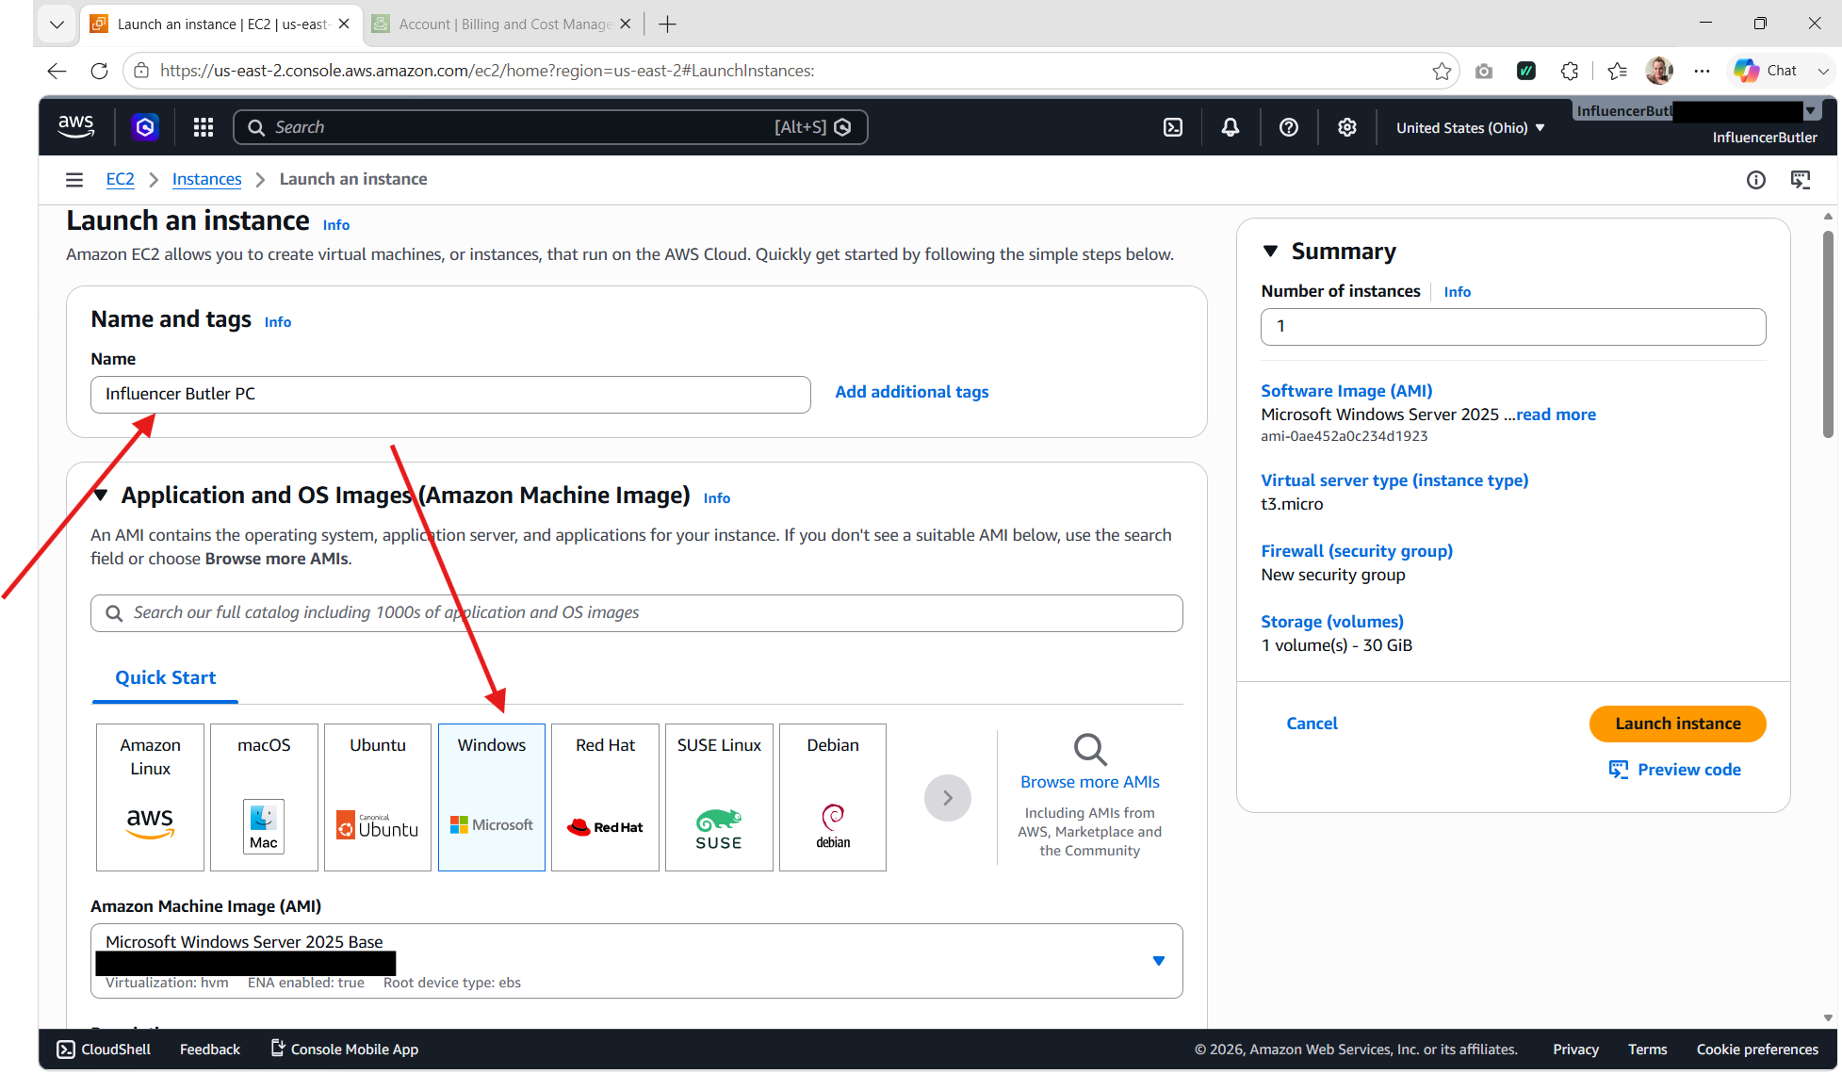Open the notifications bell
The image size is (1842, 1074).
[1231, 127]
